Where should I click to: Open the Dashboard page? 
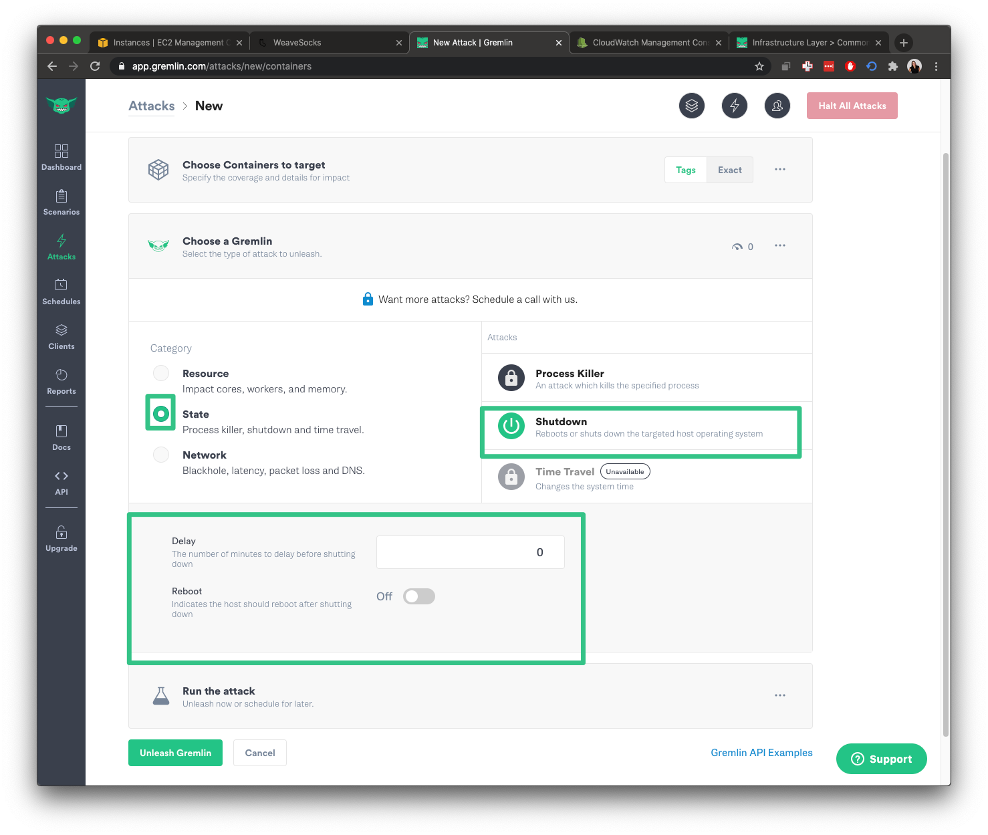click(61, 157)
